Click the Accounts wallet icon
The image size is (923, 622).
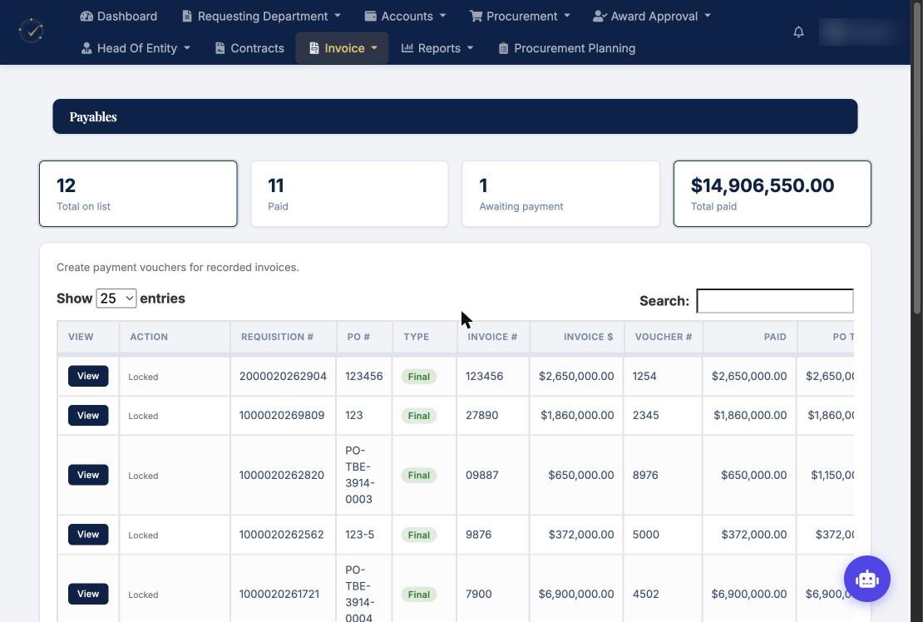[370, 16]
